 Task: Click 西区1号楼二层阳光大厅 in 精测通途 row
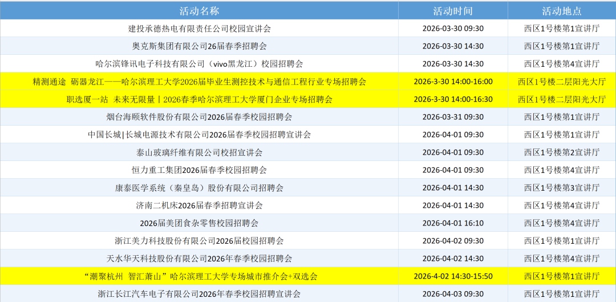click(562, 82)
